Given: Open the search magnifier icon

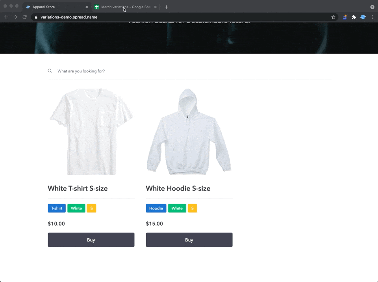Looking at the screenshot, I should (50, 71).
